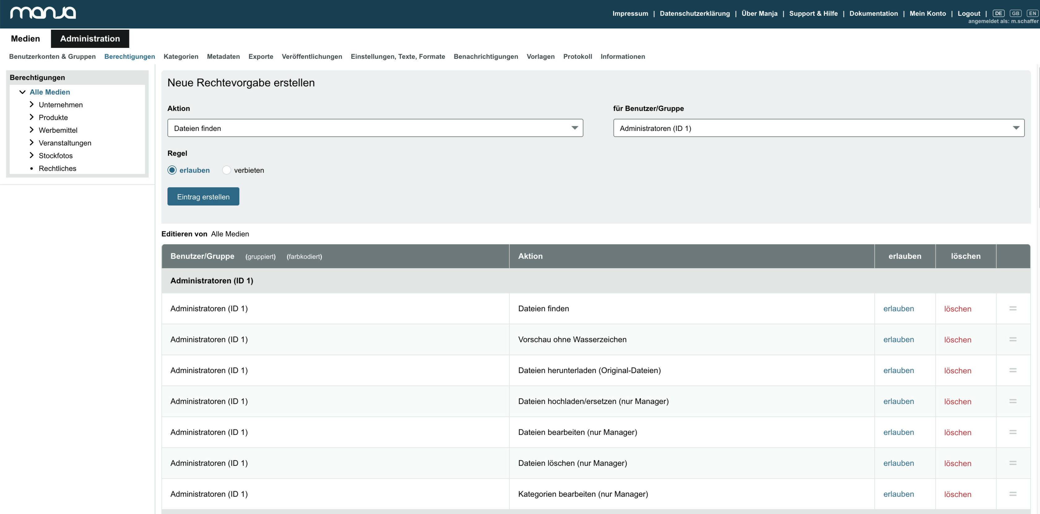
Task: Open the Veröffentlichungen submenu
Action: (x=312, y=57)
